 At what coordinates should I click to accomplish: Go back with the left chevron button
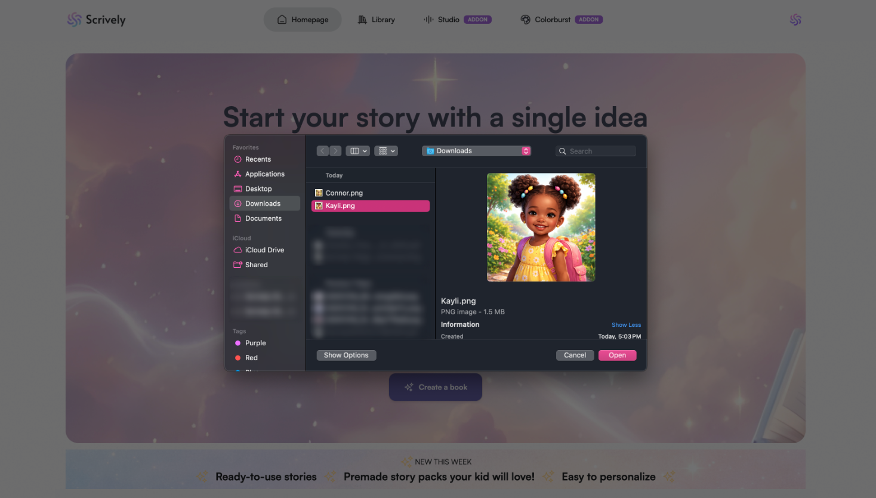pos(323,151)
